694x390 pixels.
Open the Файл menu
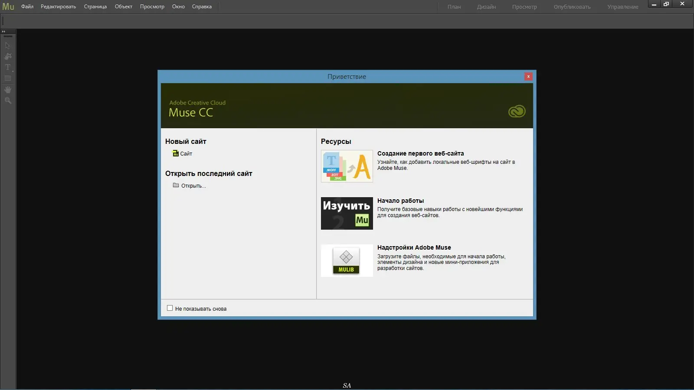point(27,6)
